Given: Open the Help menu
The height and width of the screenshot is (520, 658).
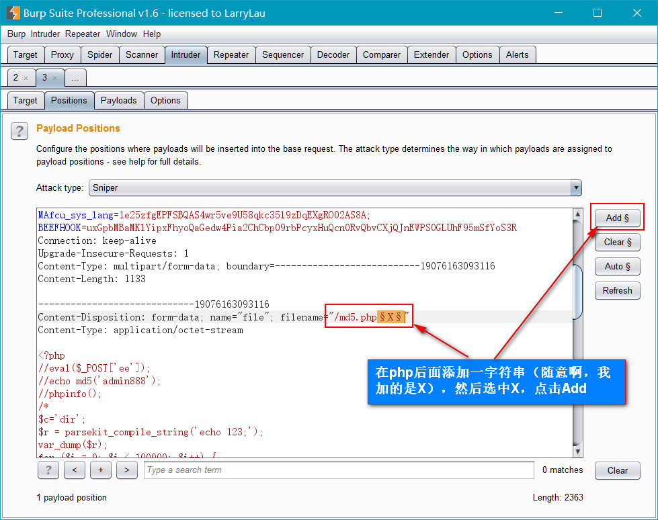Looking at the screenshot, I should click(x=152, y=34).
